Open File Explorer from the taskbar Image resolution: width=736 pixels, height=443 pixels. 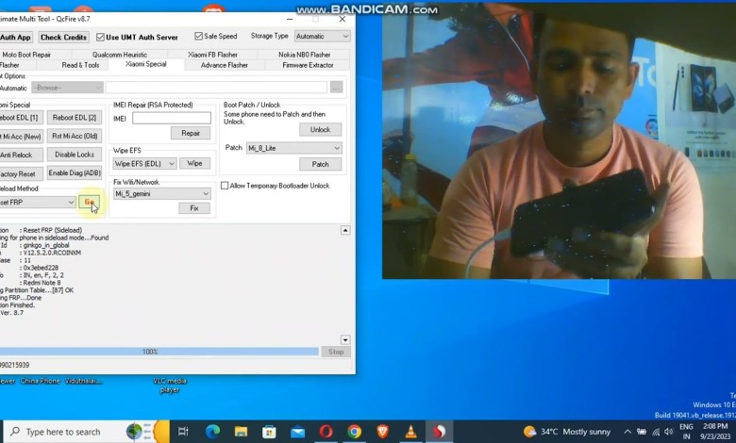[x=241, y=432]
